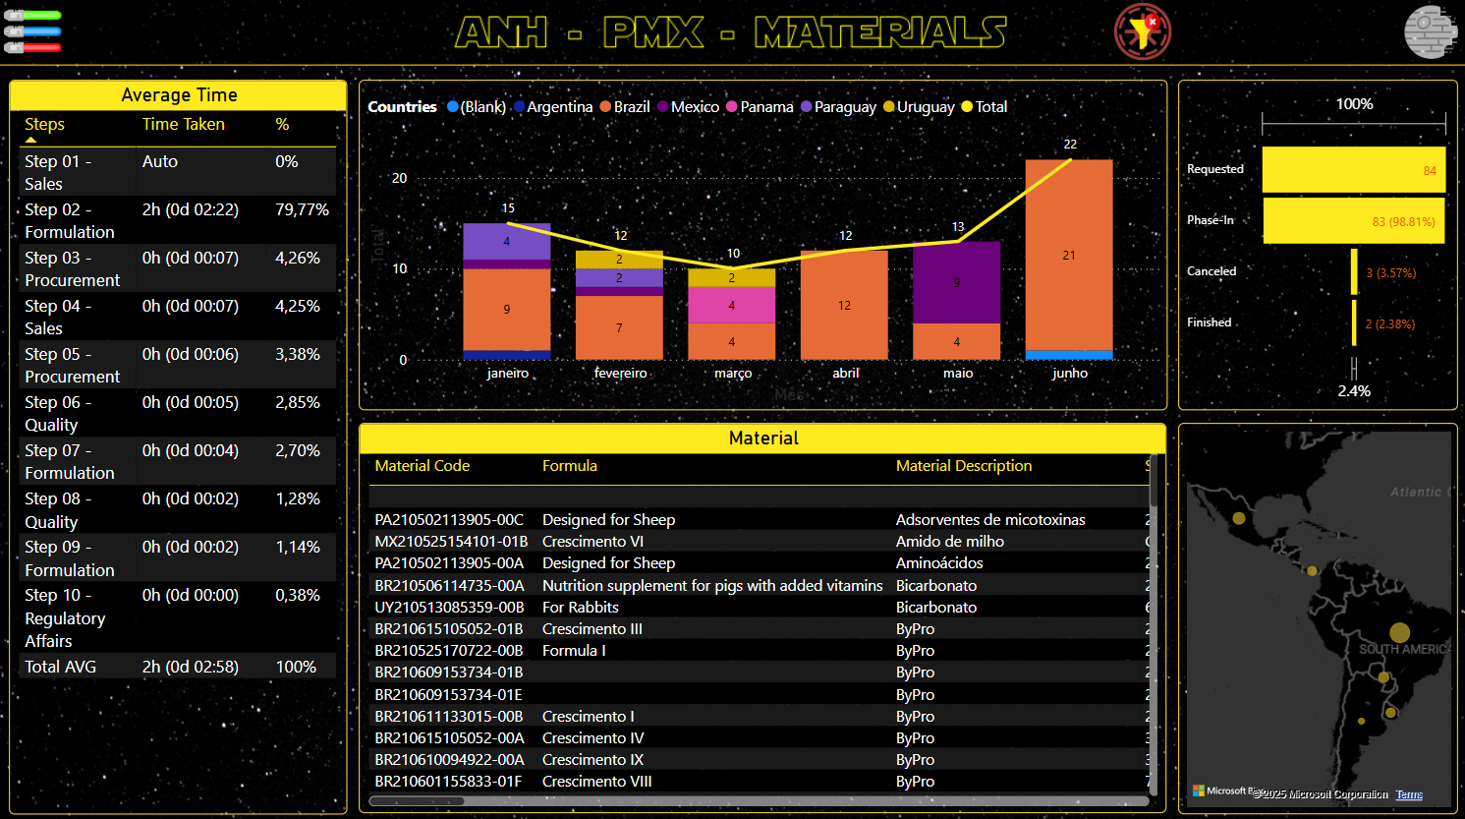The width and height of the screenshot is (1465, 819).
Task: Click the janeiro axis label
Action: pos(507,373)
